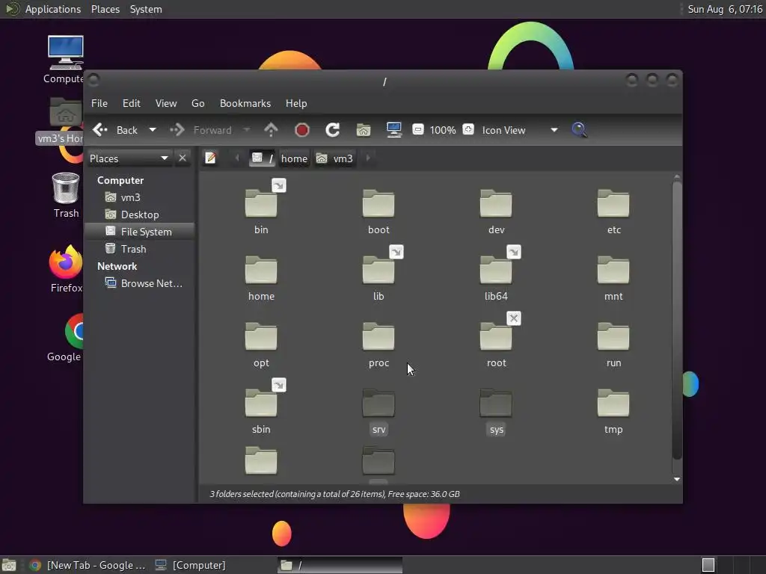The width and height of the screenshot is (766, 574).
Task: Go up to the parent folder
Action: point(271,130)
